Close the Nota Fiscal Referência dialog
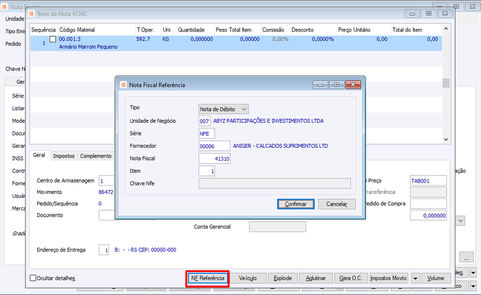This screenshot has height=295, width=481. (353, 84)
